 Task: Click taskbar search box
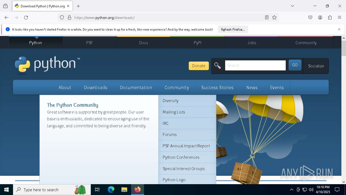52,190
